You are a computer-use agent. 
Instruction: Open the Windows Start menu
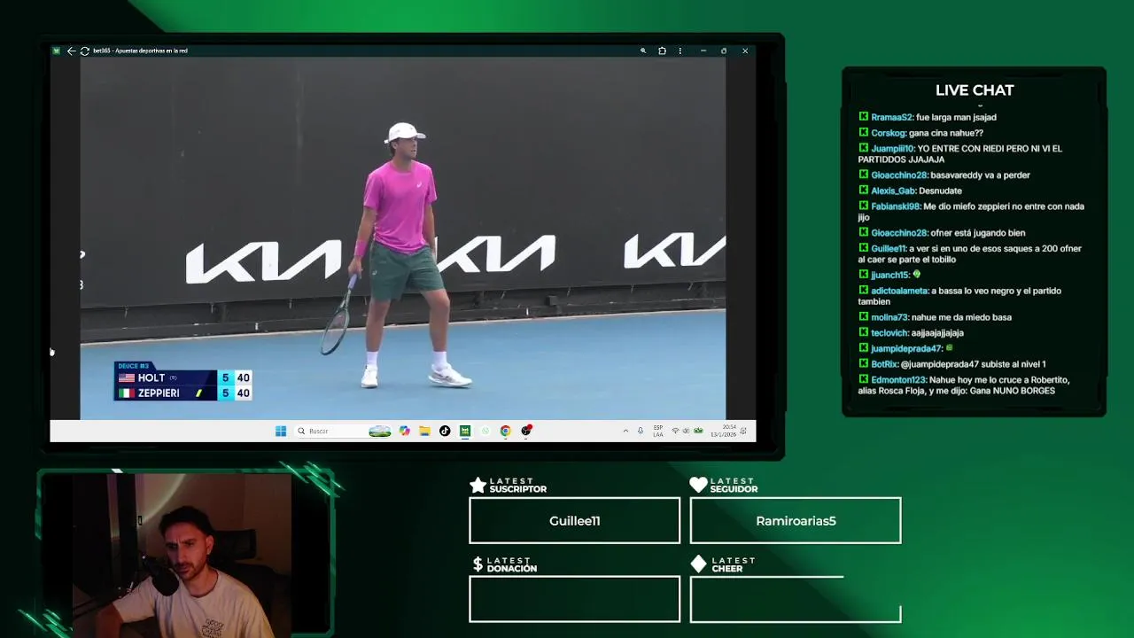click(281, 431)
